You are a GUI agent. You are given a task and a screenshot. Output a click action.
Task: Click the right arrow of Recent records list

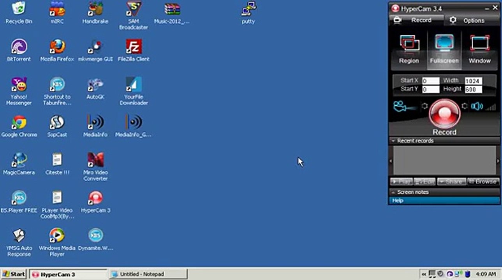[498, 161]
